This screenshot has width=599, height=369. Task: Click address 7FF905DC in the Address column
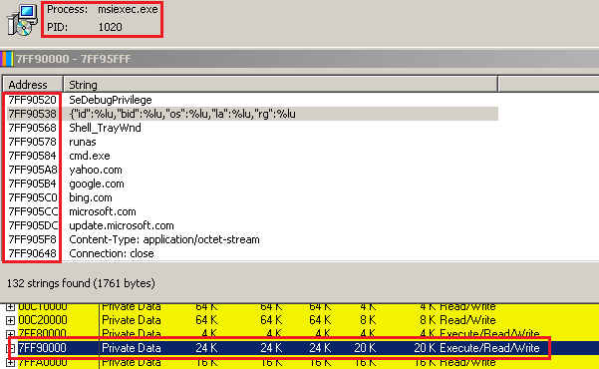tap(33, 225)
